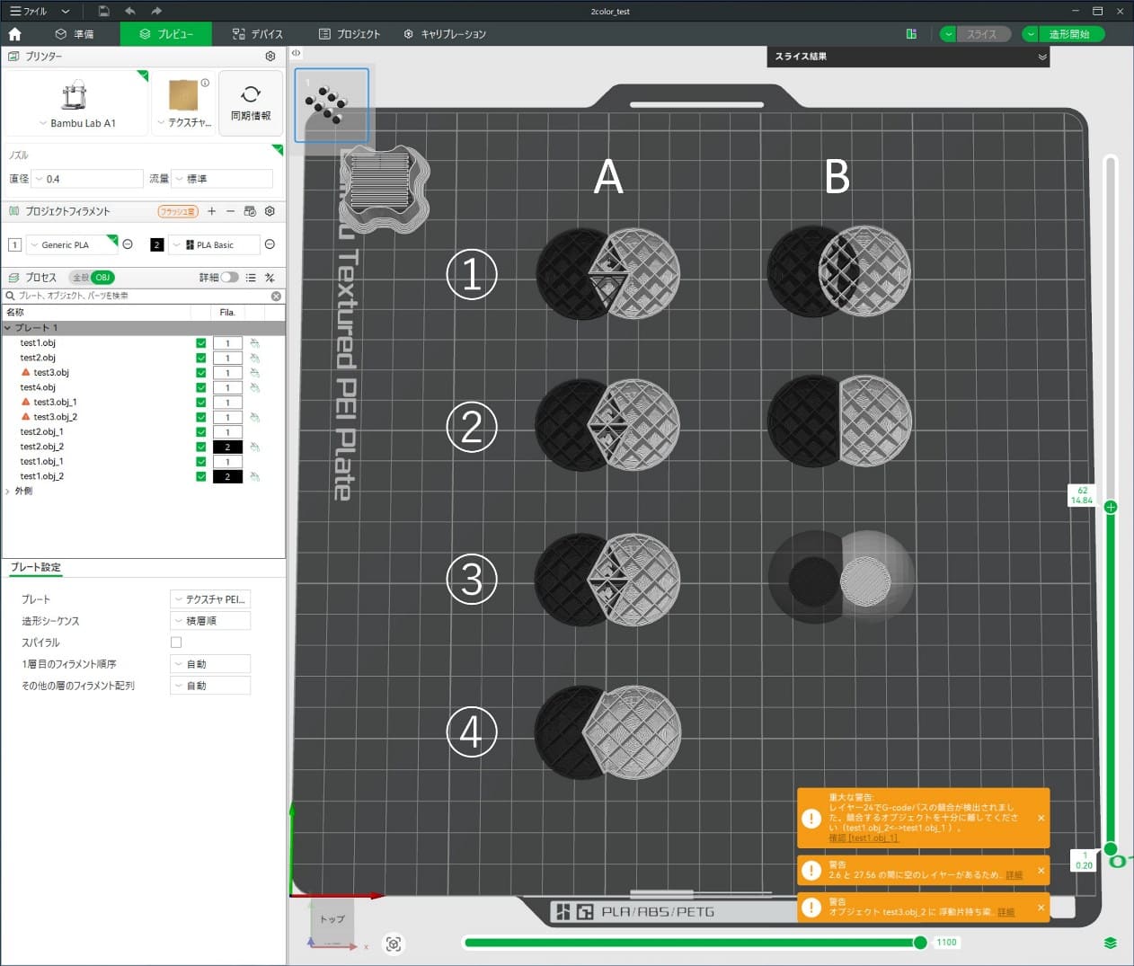Click the save icon in the title bar

point(103,11)
